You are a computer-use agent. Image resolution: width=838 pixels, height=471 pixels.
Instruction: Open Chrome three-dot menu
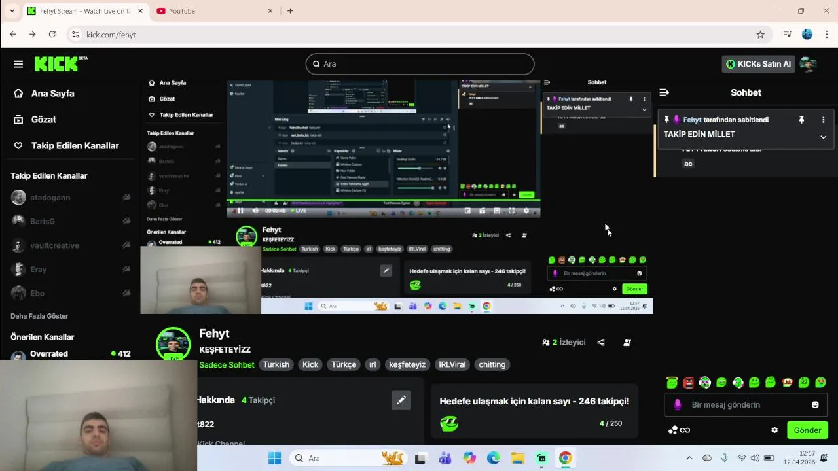coord(826,35)
